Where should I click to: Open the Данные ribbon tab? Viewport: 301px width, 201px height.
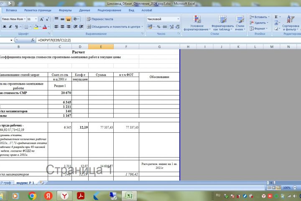84,10
